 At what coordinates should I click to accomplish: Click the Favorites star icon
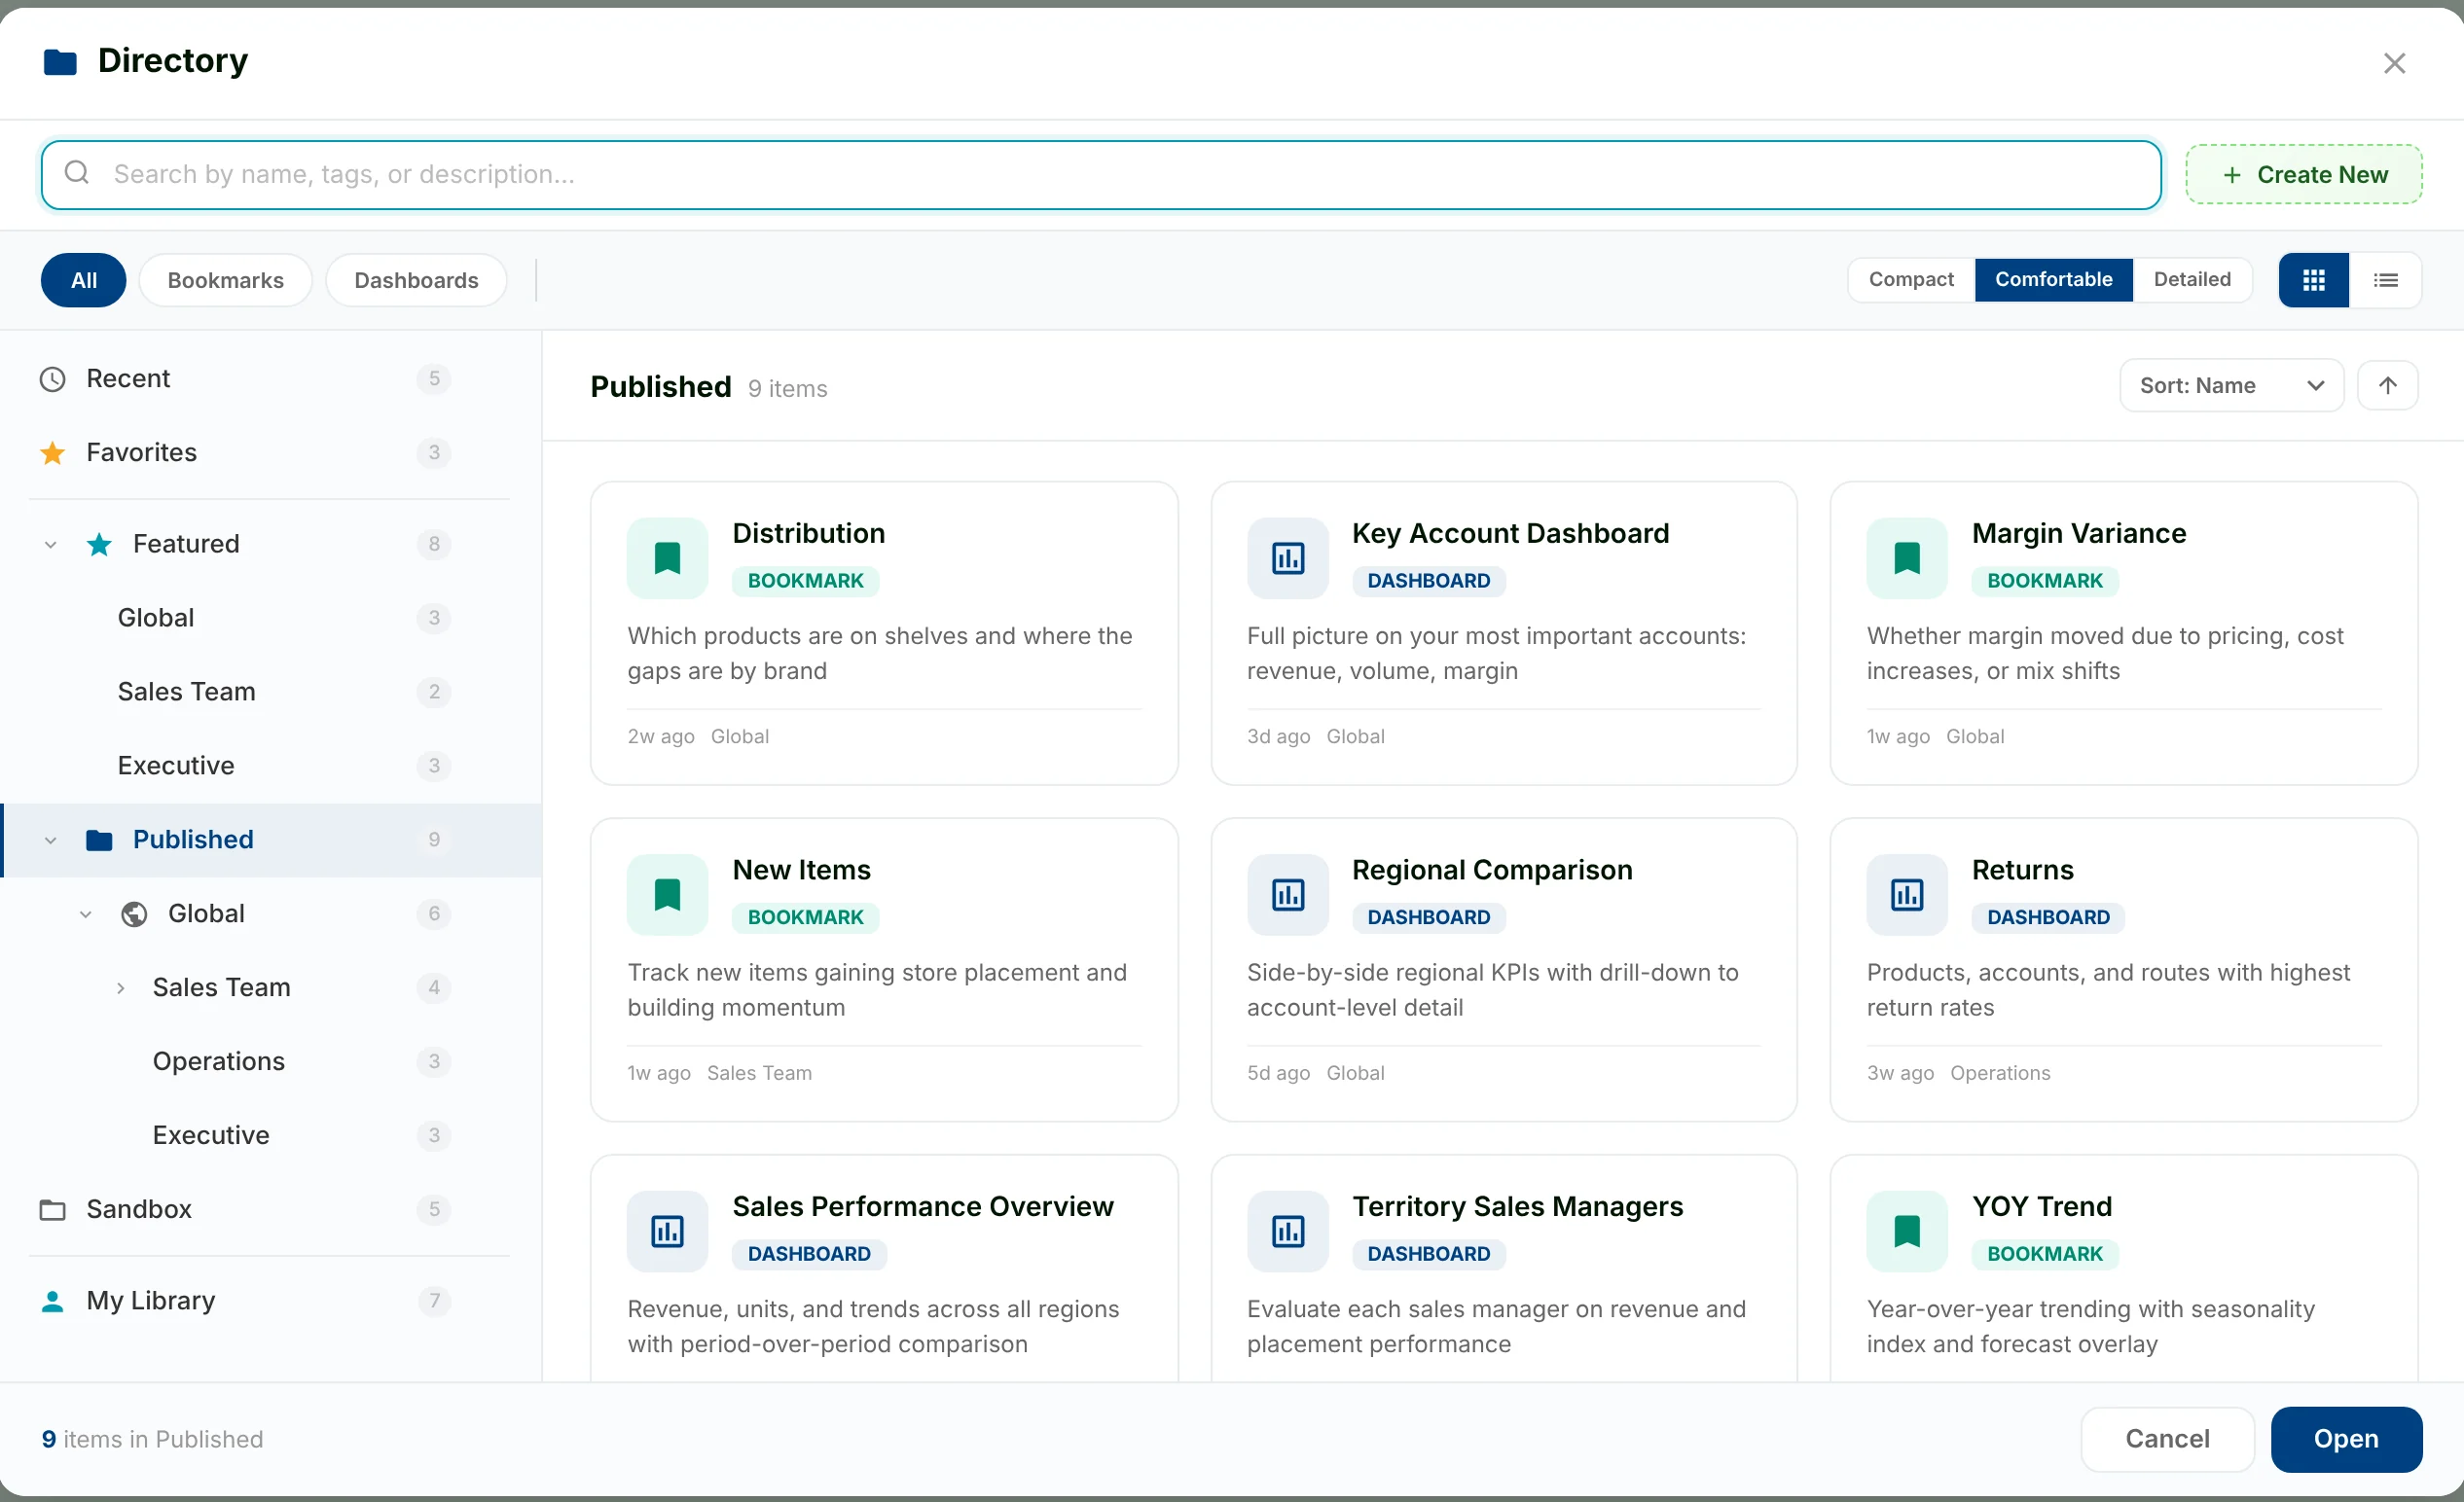pyautogui.click(x=52, y=453)
